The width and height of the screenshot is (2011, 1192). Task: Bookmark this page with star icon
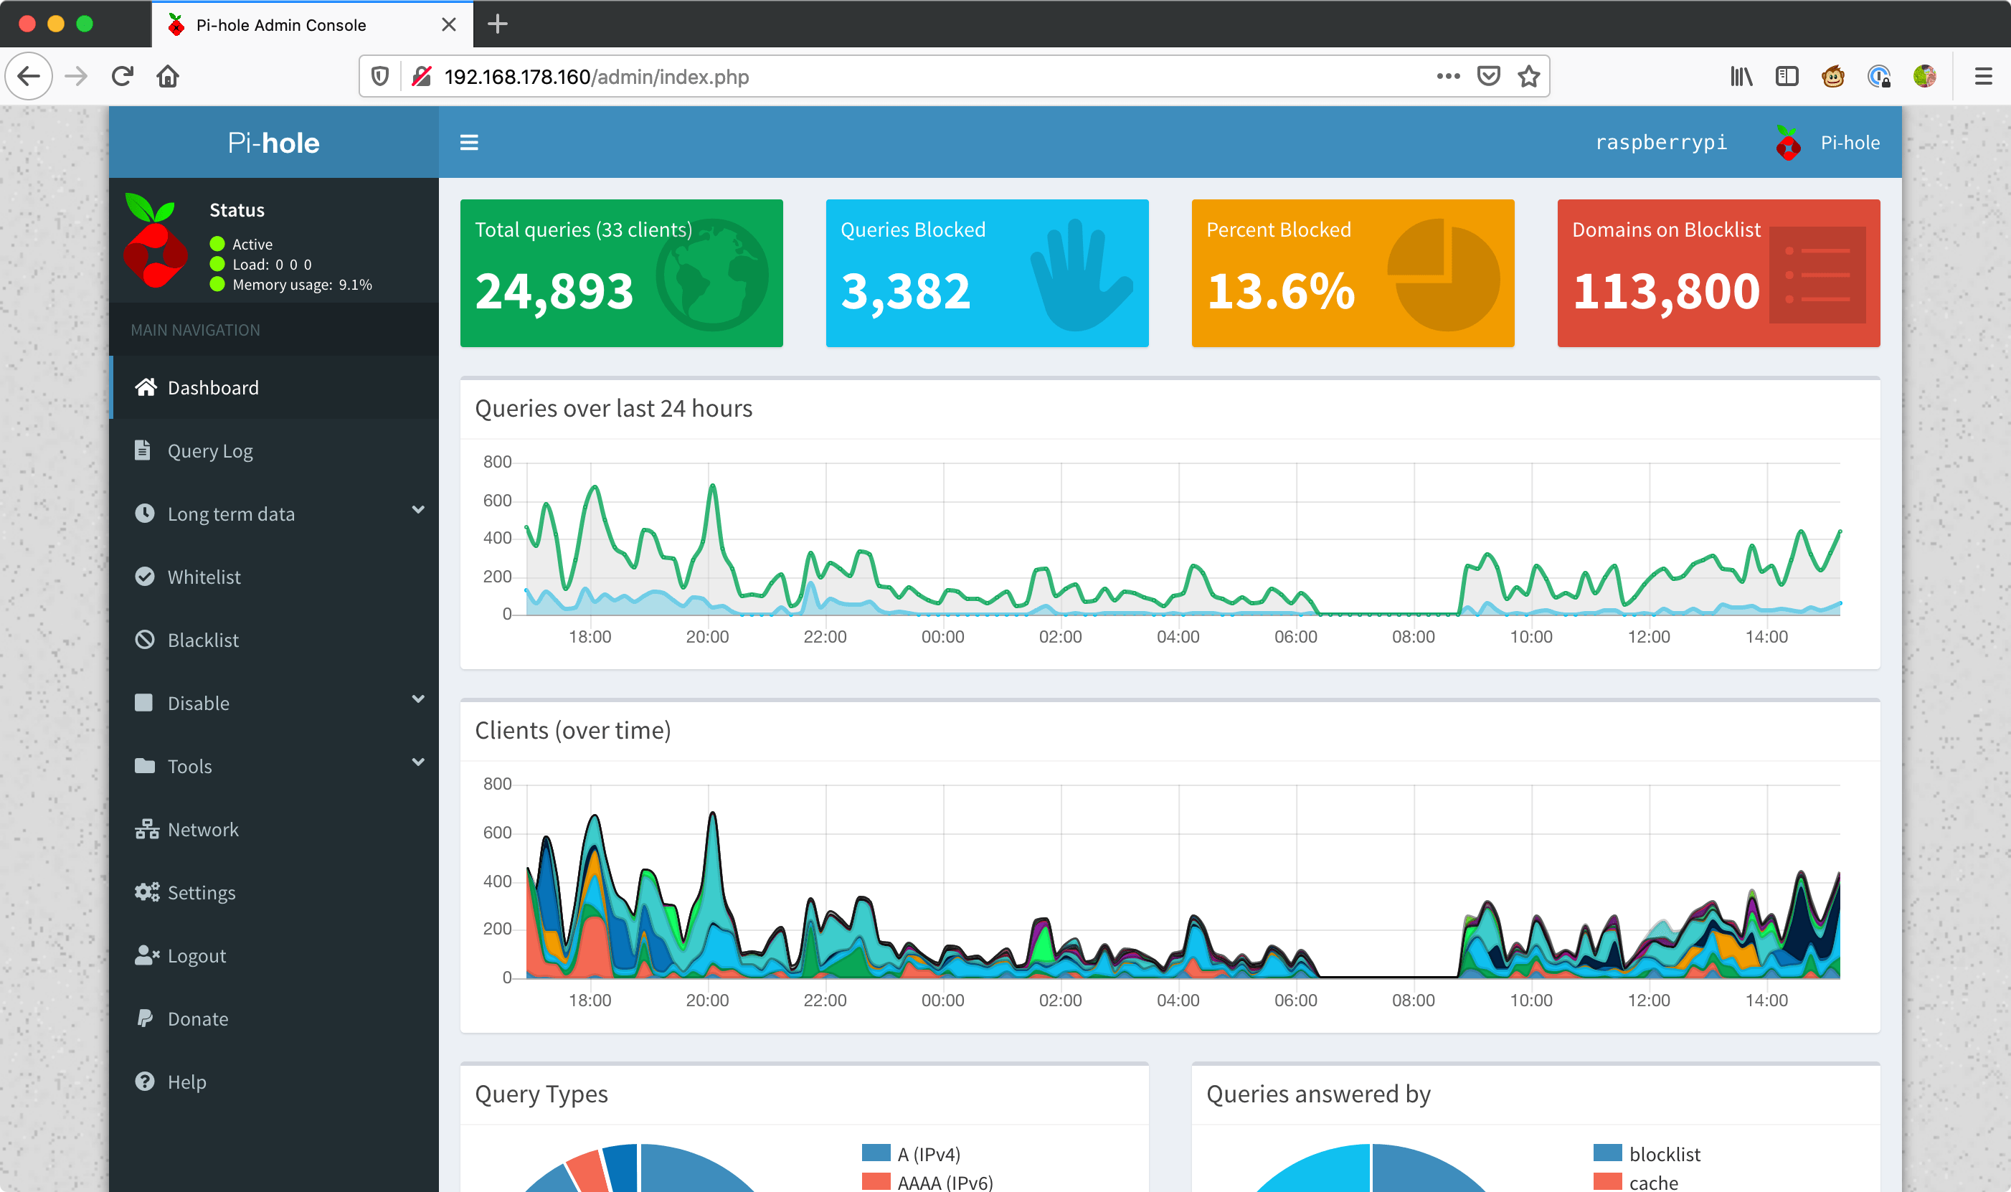(1528, 76)
